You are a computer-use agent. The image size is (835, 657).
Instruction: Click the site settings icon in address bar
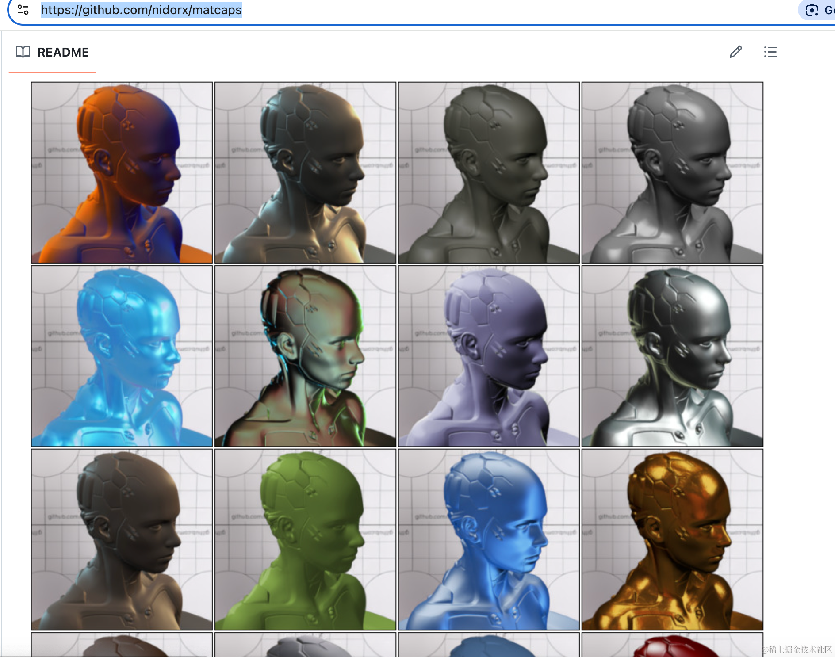(x=23, y=10)
